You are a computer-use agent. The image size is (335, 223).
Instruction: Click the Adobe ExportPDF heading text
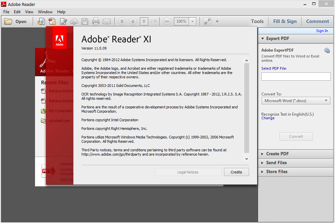pyautogui.click(x=277, y=50)
